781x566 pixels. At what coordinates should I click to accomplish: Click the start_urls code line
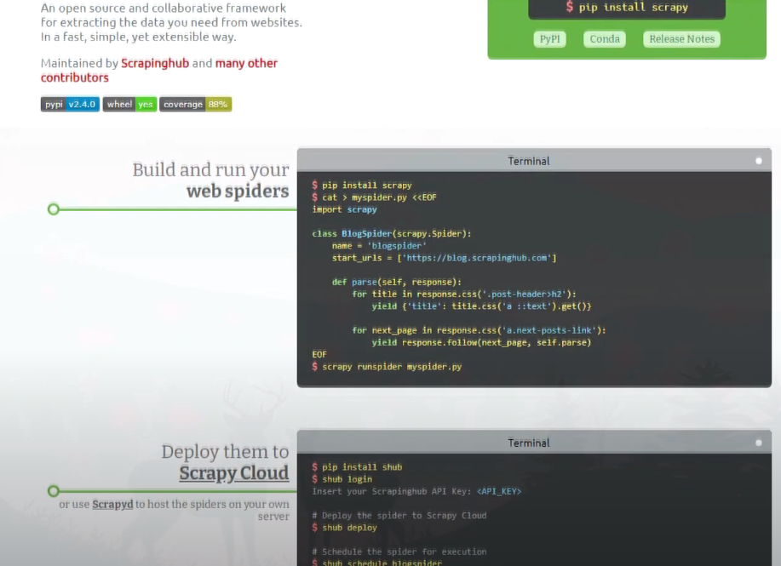pyautogui.click(x=444, y=258)
